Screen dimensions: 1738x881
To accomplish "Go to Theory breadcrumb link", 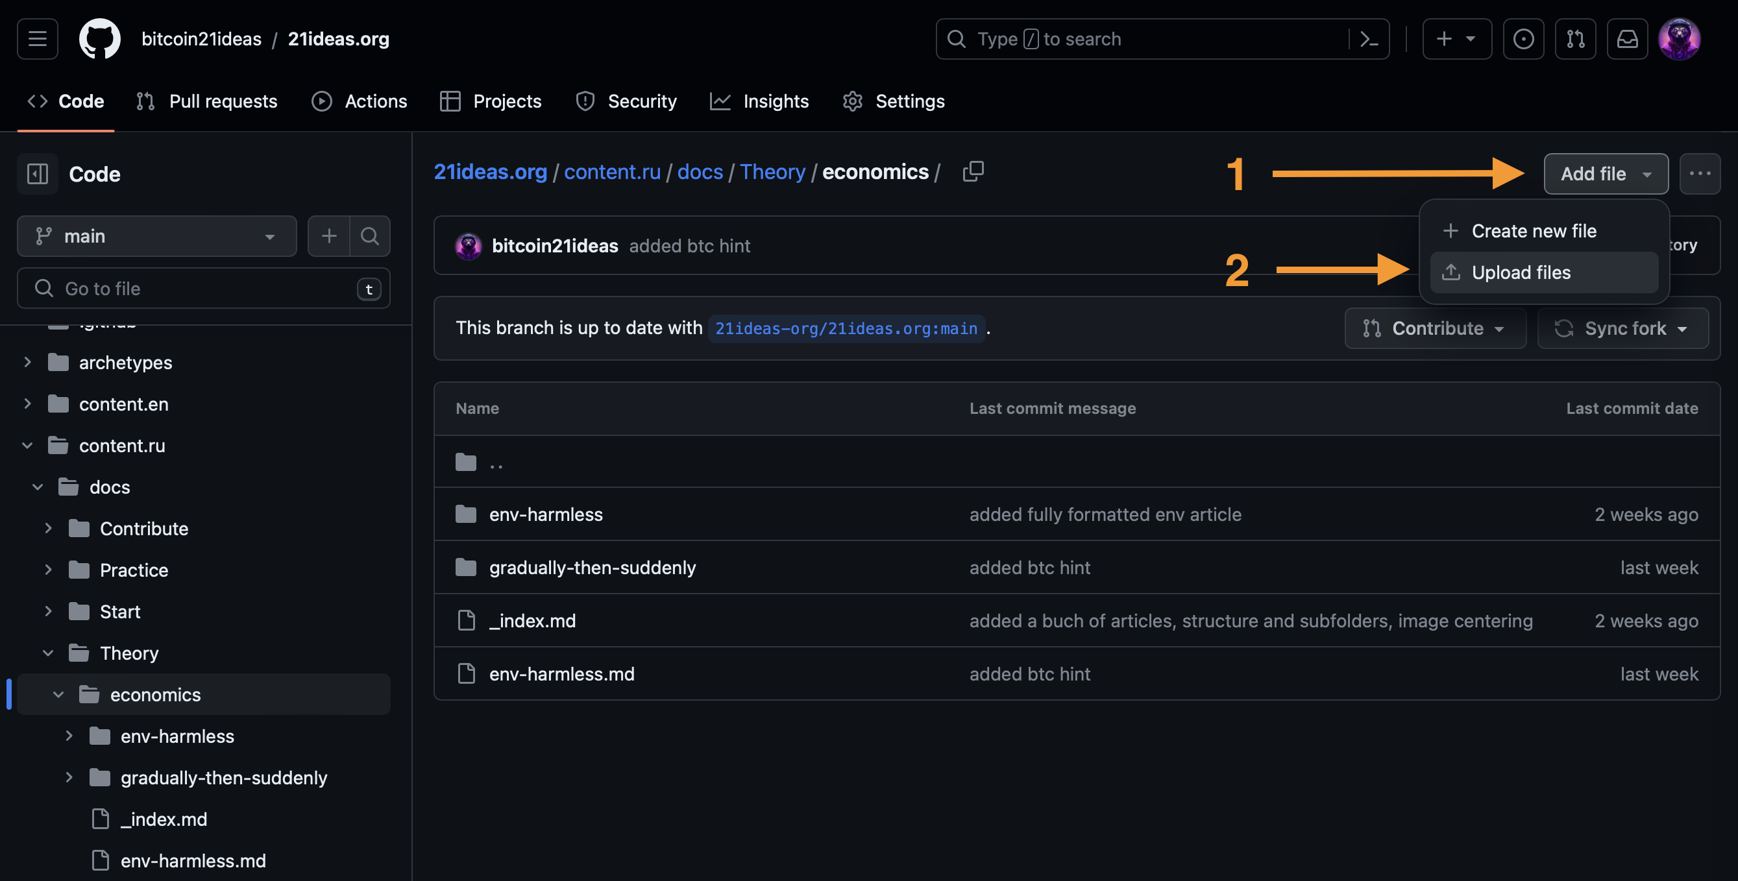I will (772, 172).
